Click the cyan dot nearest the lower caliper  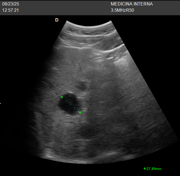(79, 111)
